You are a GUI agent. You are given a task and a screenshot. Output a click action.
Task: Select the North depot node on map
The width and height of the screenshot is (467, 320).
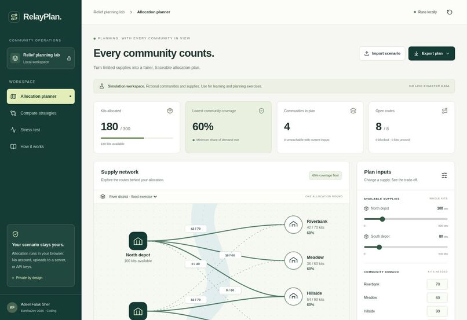[138, 241]
